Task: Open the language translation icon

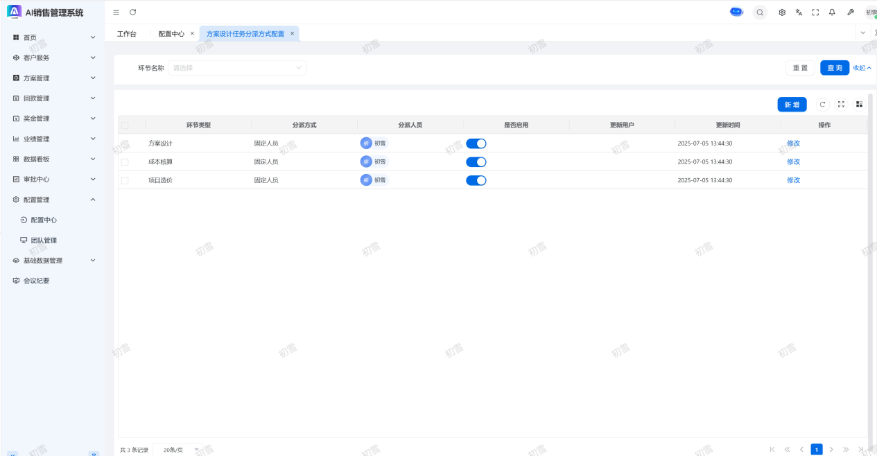Action: [799, 12]
